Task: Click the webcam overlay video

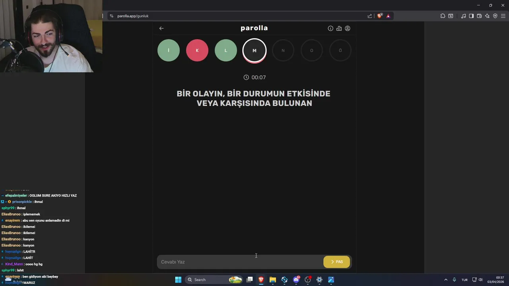Action: [51, 36]
